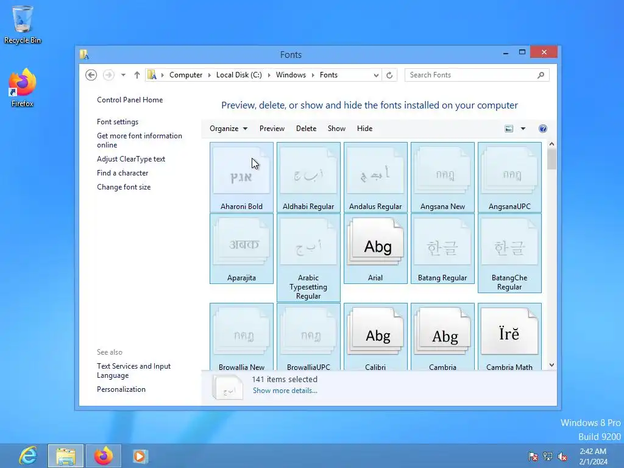This screenshot has height=468, width=624.
Task: Expand the root location breadcrumb arrow
Action: click(162, 75)
